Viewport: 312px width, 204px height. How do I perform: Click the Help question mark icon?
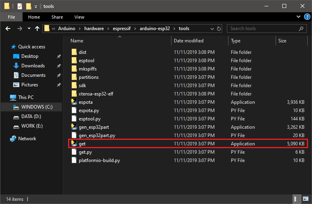pos(306,17)
